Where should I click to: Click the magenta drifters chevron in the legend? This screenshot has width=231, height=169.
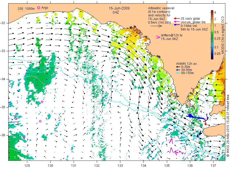[x=158, y=37]
